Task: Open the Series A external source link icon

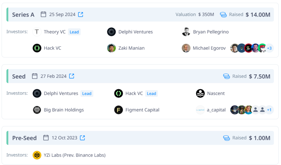Action: click(x=81, y=14)
